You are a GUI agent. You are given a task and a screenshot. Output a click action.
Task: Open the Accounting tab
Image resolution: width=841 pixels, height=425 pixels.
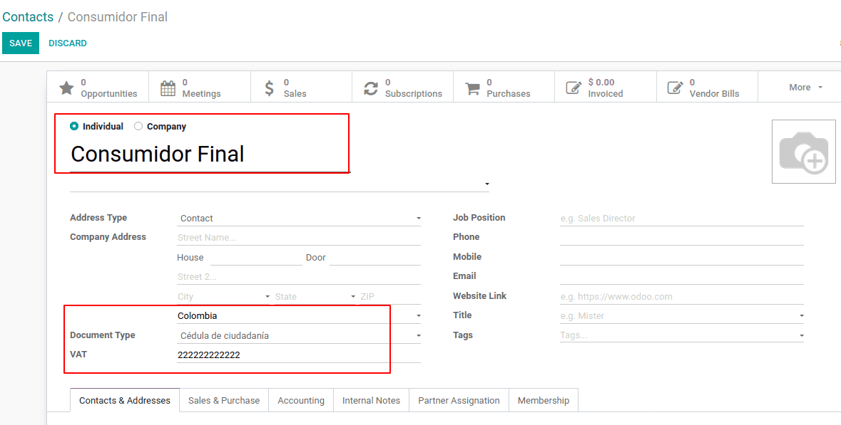(x=301, y=400)
